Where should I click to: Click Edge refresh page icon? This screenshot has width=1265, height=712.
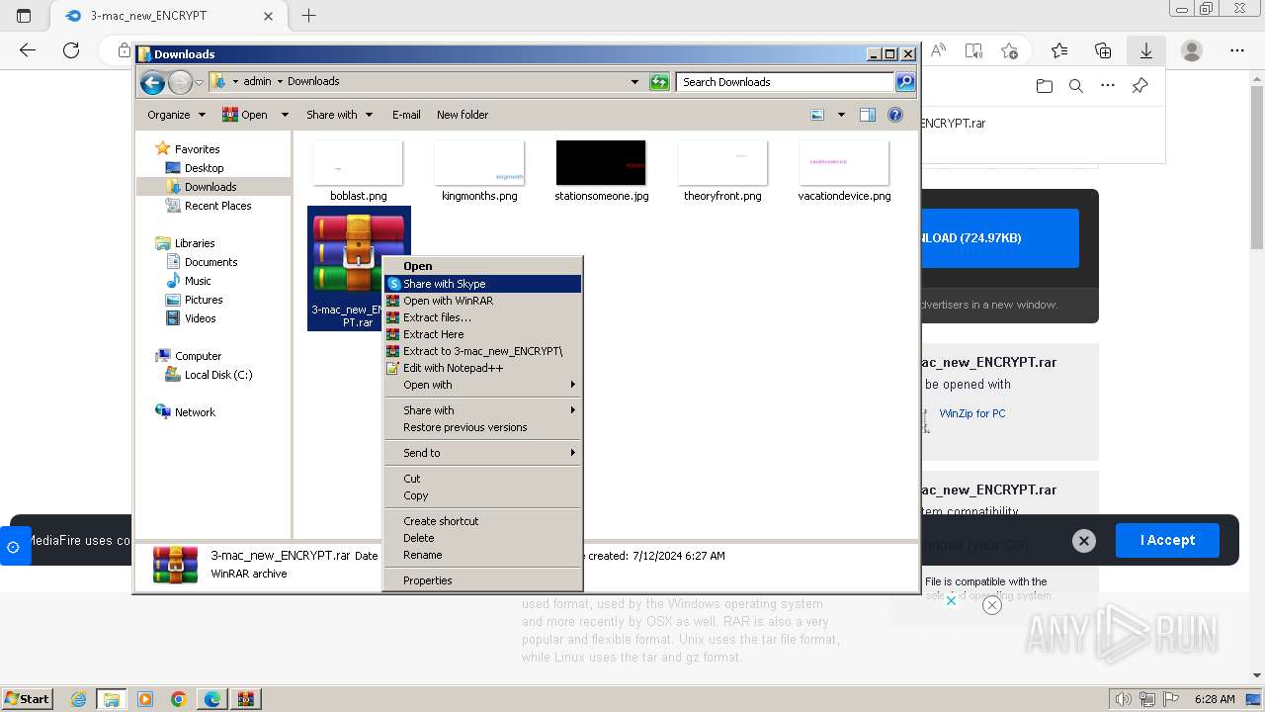pyautogui.click(x=71, y=50)
